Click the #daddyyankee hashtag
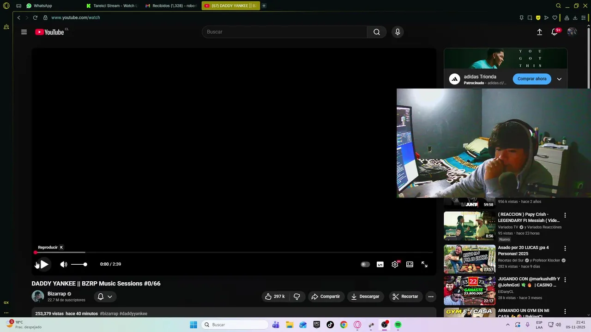 pyautogui.click(x=133, y=314)
